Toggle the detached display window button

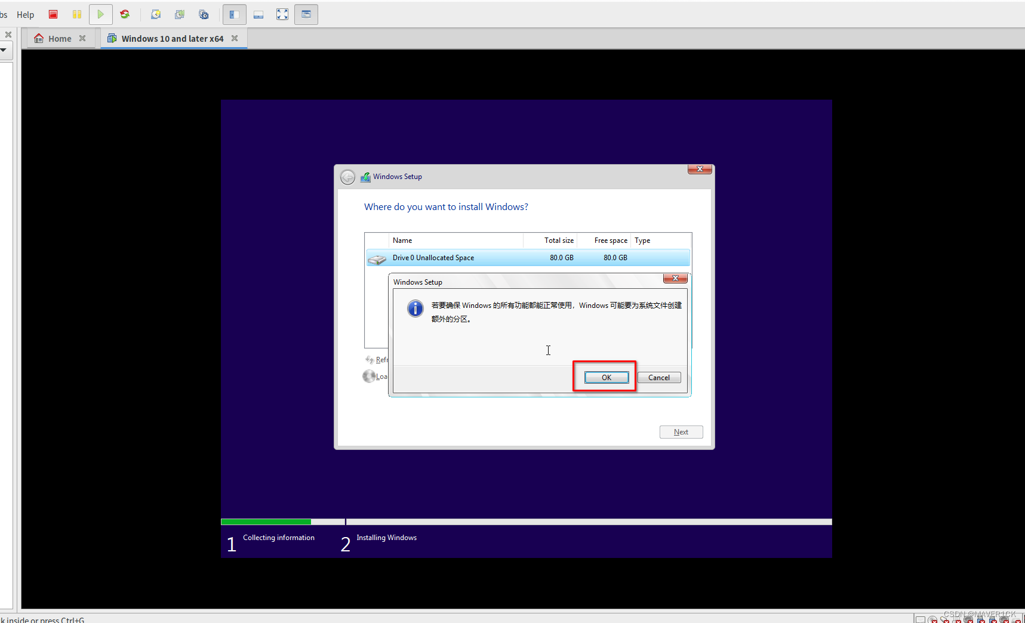tap(306, 14)
